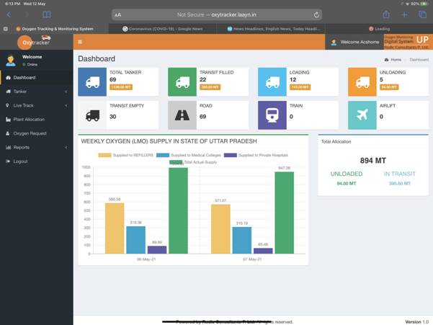Viewport: 433px width, 325px height.
Task: Click the Road tile icon
Action: click(x=182, y=115)
